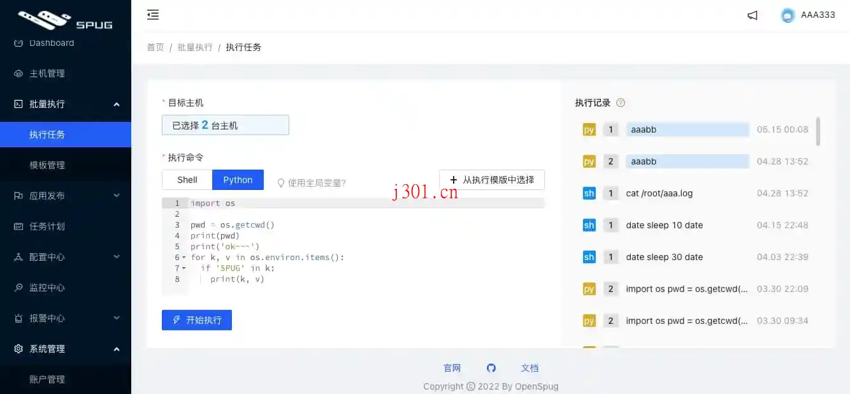Viewport: 850px width, 394px height.
Task: Click the py icon on the aaabb record
Action: click(588, 129)
